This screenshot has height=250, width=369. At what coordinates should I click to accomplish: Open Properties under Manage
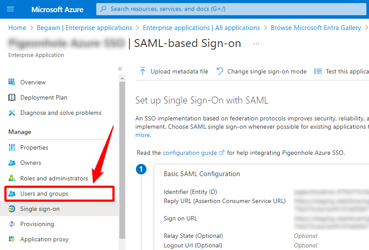[x=34, y=147]
